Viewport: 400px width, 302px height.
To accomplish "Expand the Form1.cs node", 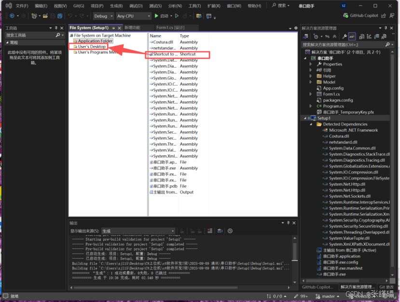I will [x=310, y=94].
